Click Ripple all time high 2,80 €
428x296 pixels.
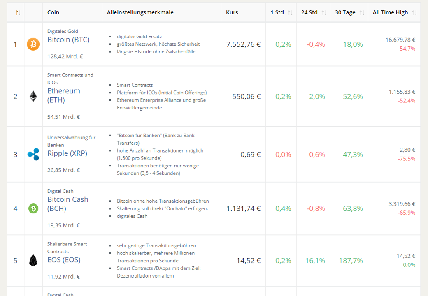pyautogui.click(x=407, y=150)
